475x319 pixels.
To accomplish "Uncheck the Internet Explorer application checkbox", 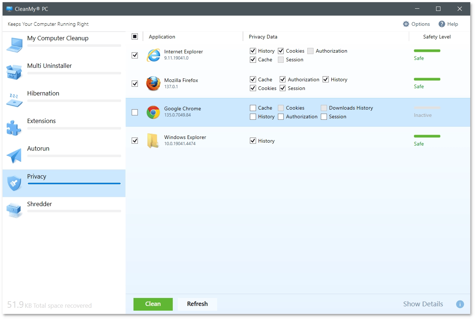I will pos(135,55).
